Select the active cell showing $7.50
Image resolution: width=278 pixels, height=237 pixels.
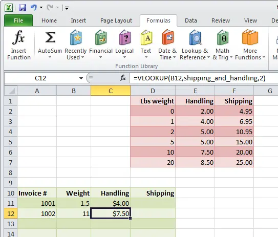[x=111, y=213]
